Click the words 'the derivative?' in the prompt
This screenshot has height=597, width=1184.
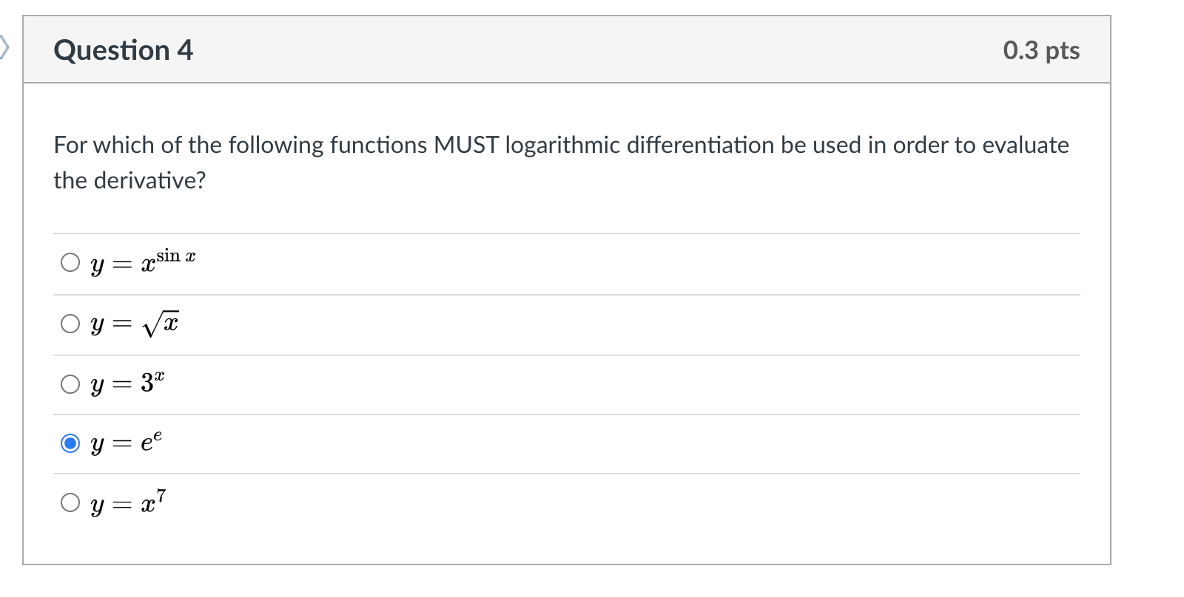pos(129,180)
